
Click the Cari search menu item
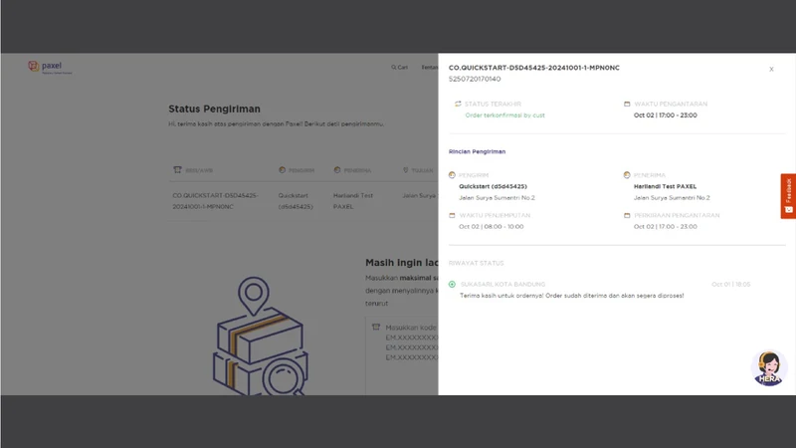tap(400, 67)
